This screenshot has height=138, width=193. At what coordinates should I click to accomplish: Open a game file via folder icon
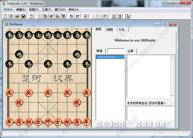click(x=17, y=16)
